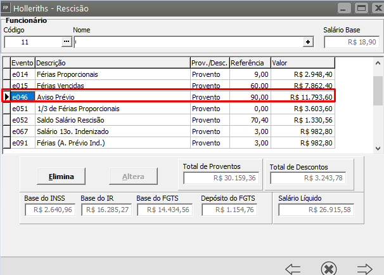The height and width of the screenshot is (275, 384).
Task: Click Provento cell in e051 row
Action: point(210,109)
